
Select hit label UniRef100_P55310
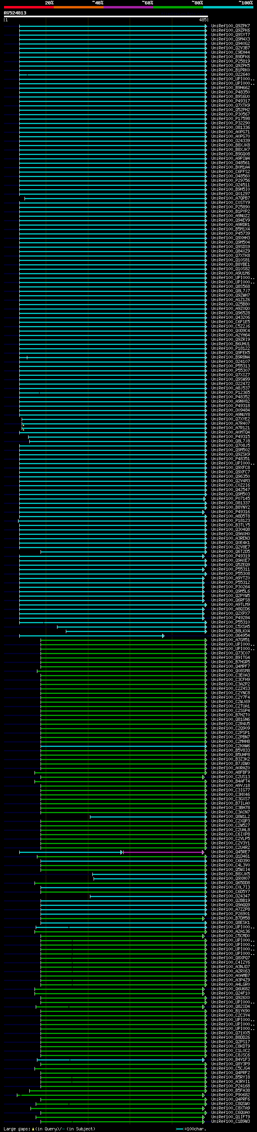[230, 622]
